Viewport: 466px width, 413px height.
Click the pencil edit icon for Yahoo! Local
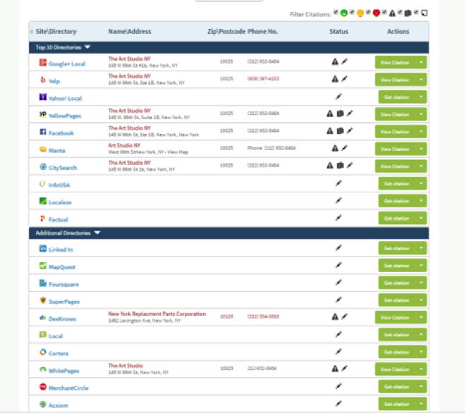click(x=339, y=97)
